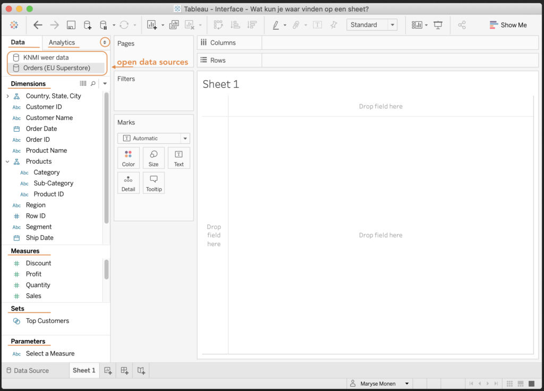
Task: Click the New dashboard icon
Action: click(125, 370)
